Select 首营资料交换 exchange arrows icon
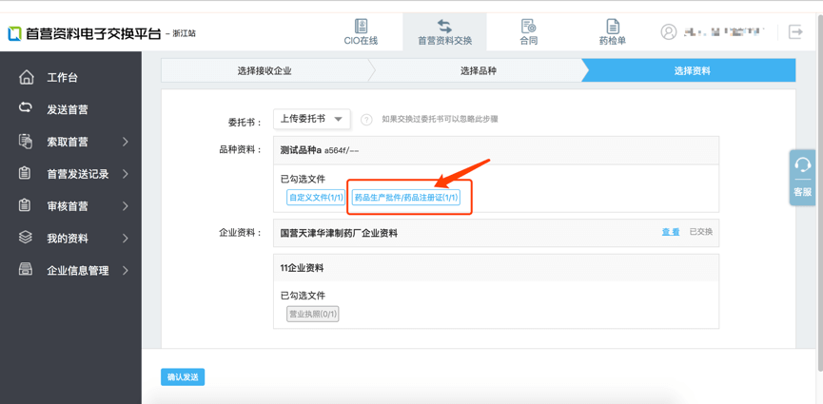 444,26
